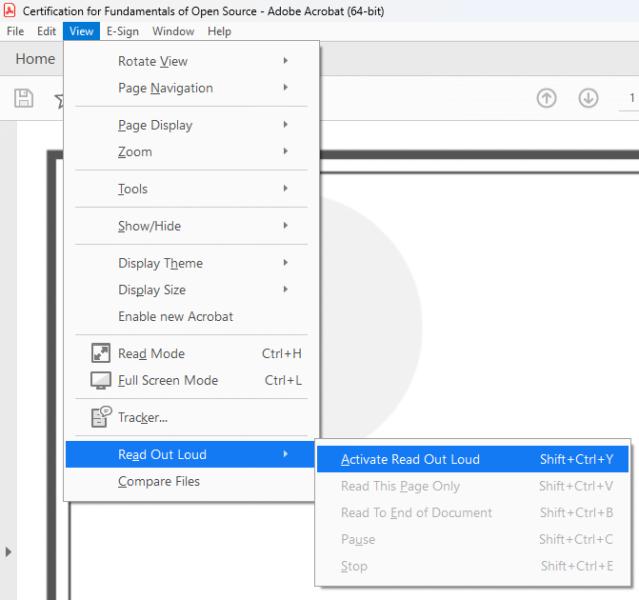Go to previous page with up arrow icon
The width and height of the screenshot is (639, 600).
click(547, 98)
